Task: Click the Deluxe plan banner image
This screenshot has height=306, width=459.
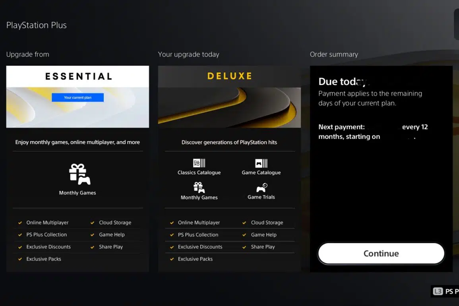Action: pyautogui.click(x=230, y=107)
